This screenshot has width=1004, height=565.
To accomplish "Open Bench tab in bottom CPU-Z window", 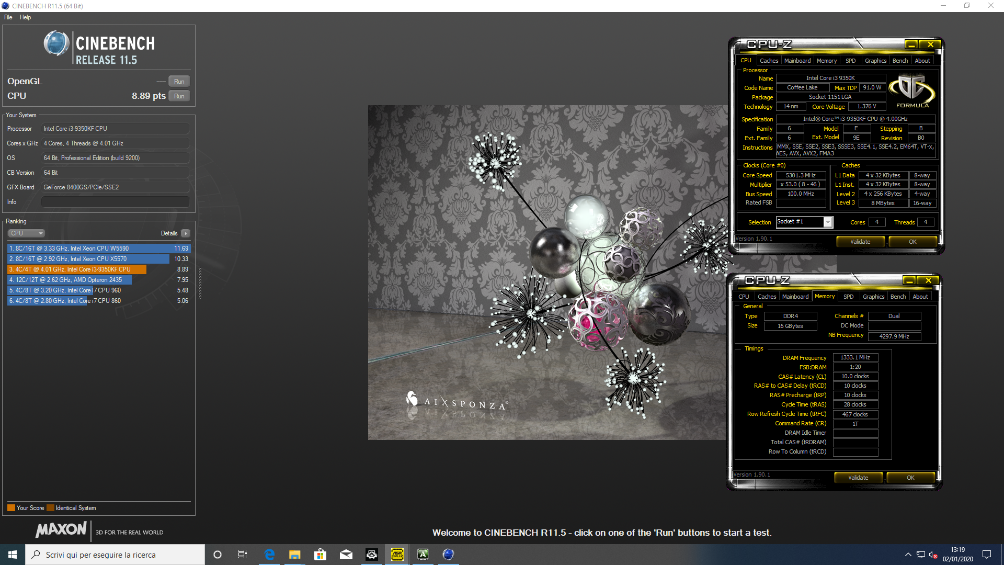I will (898, 297).
